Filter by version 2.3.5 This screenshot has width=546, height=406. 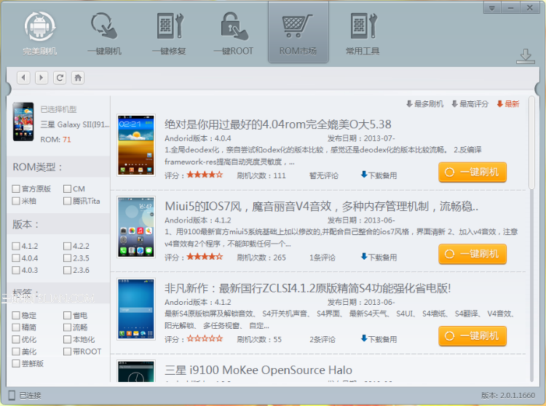click(x=67, y=258)
